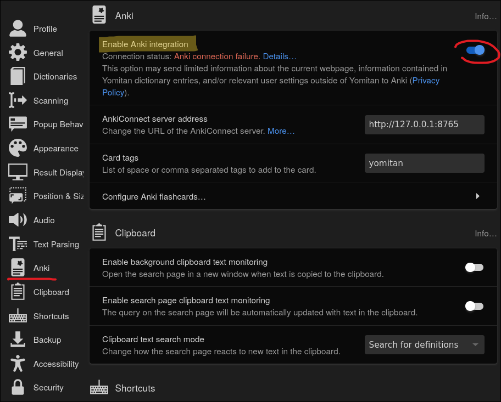The width and height of the screenshot is (501, 402).
Task: Click the Card tags input field
Action: (424, 163)
